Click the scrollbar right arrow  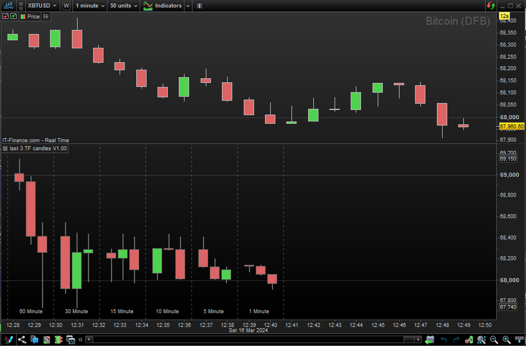pyautogui.click(x=418, y=340)
